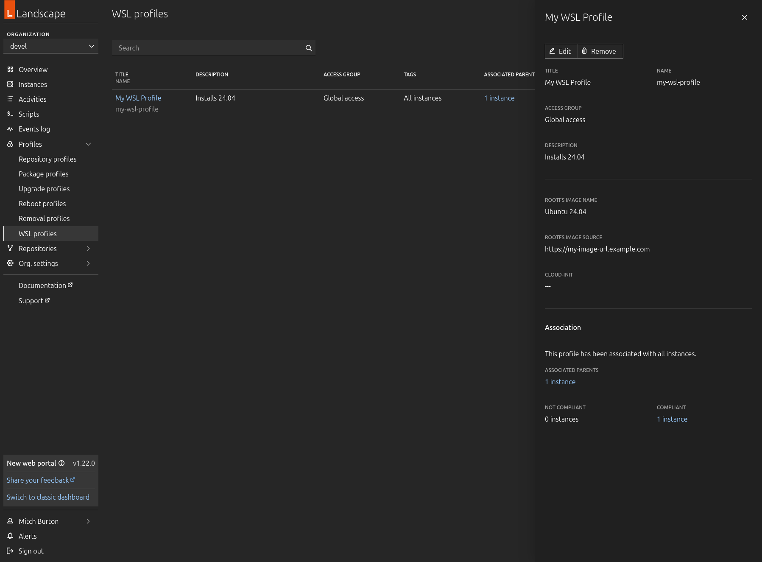Click the Ubuntu 24.04 rootfs image name

[565, 212]
